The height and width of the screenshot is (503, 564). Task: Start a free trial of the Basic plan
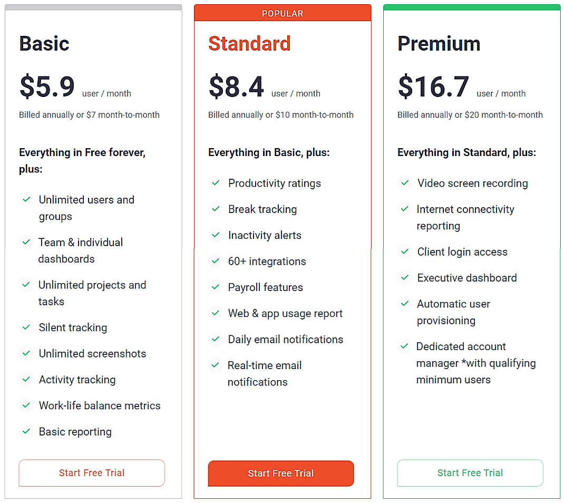click(x=91, y=473)
